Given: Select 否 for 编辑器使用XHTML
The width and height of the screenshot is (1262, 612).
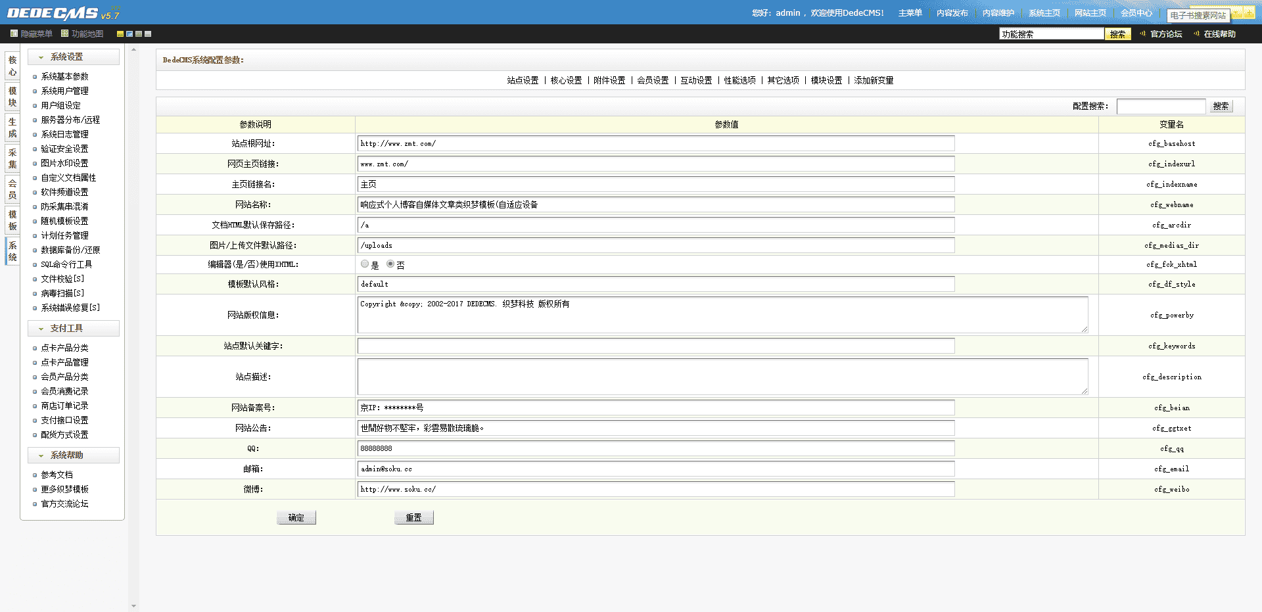Looking at the screenshot, I should coord(390,264).
